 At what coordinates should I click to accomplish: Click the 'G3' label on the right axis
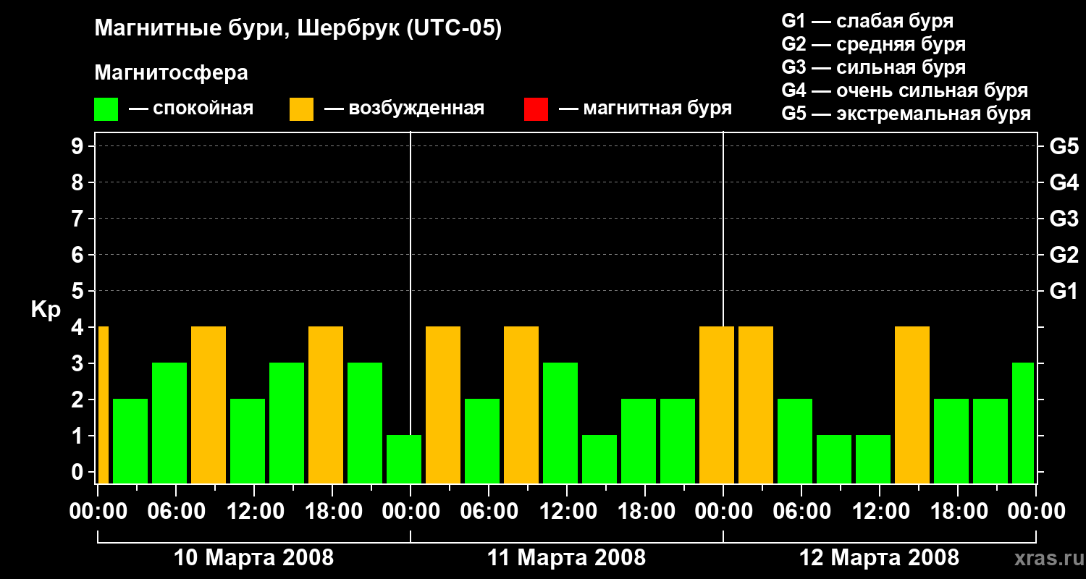pyautogui.click(x=1064, y=219)
